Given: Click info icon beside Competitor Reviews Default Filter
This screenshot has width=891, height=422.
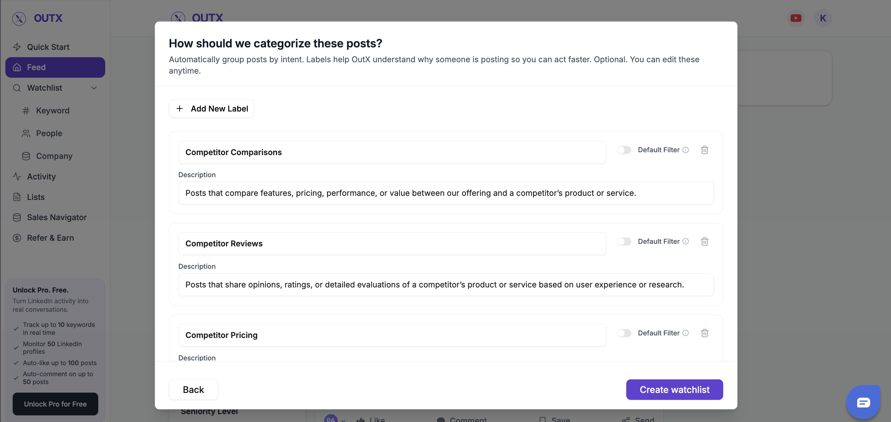Looking at the screenshot, I should click(x=686, y=241).
